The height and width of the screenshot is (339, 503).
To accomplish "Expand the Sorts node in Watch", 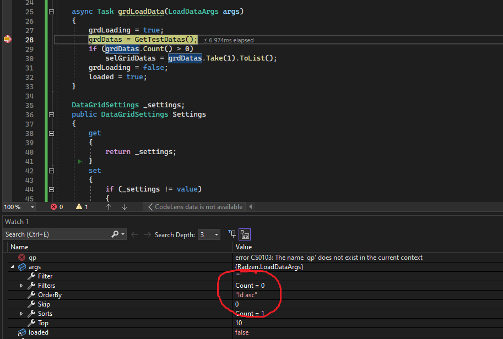I will [x=21, y=314].
